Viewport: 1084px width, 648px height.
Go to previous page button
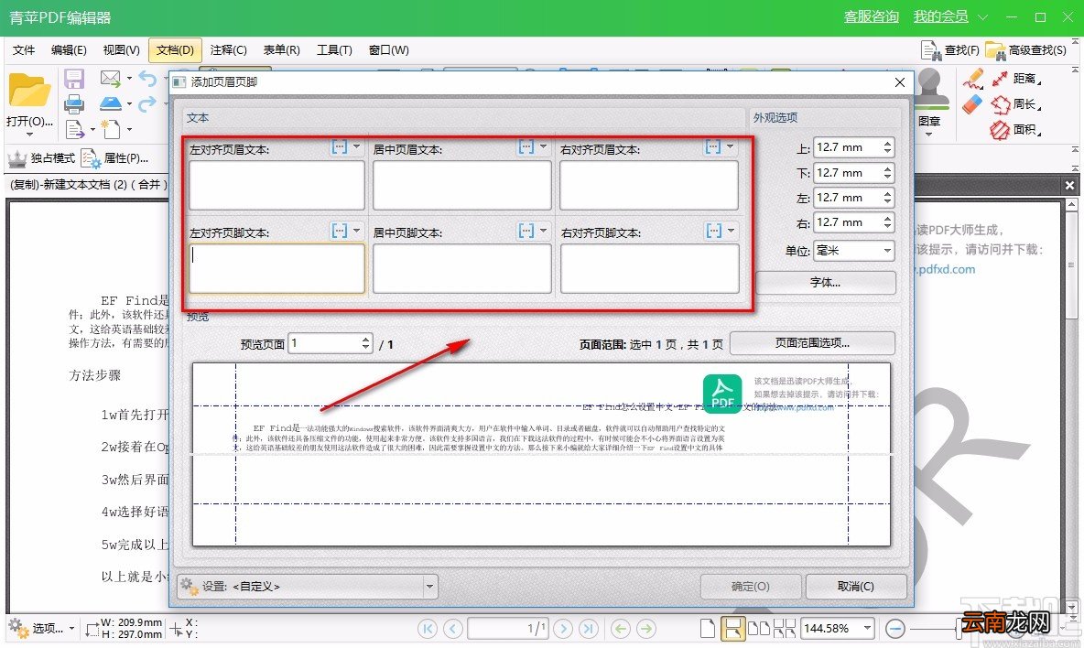[x=453, y=628]
